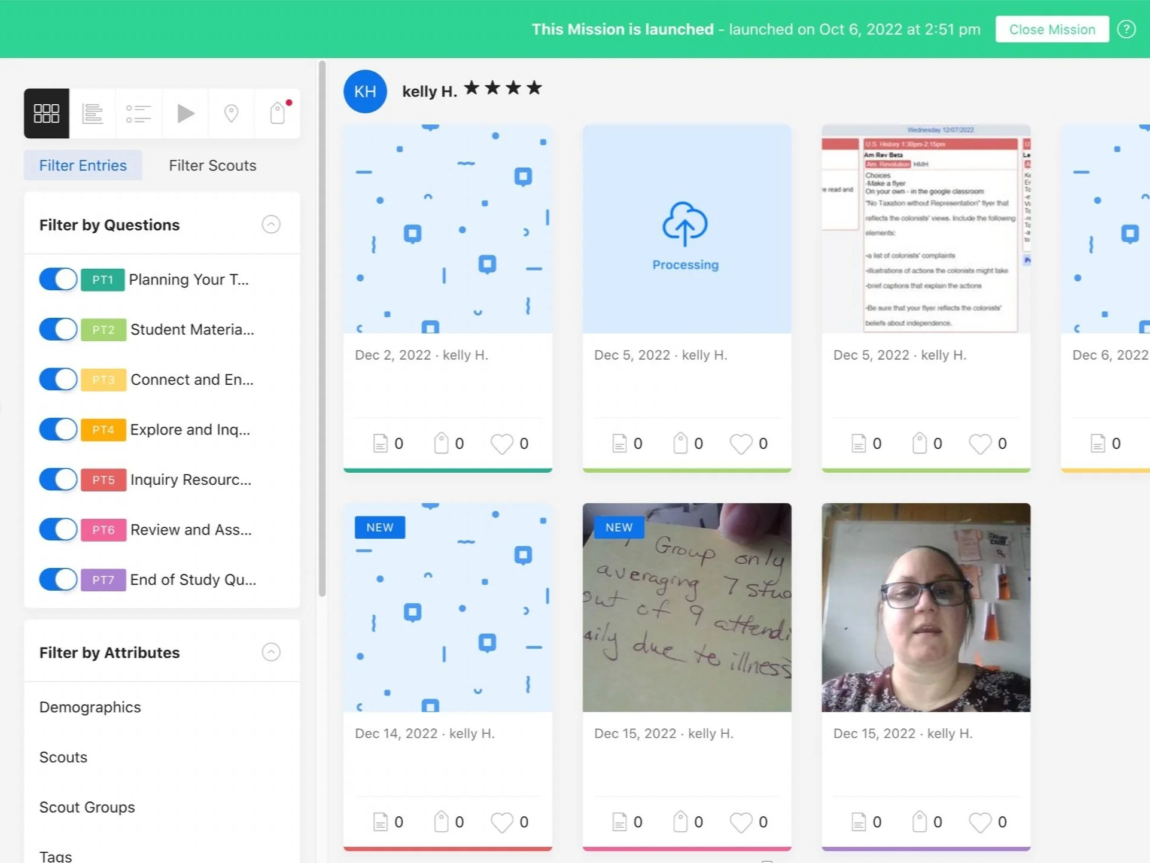
Task: Select the Filter Entries tab
Action: point(83,165)
